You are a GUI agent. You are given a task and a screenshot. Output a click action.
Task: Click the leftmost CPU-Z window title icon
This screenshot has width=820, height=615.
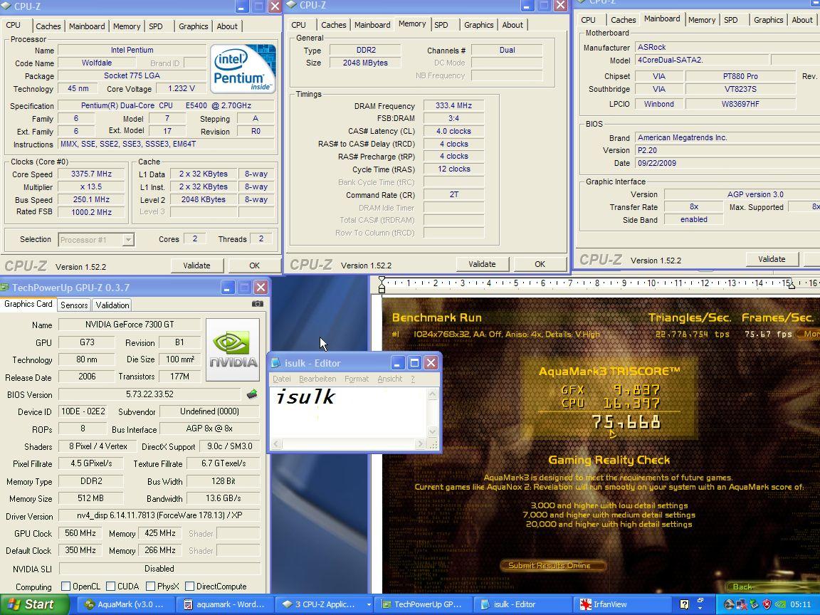coord(6,7)
